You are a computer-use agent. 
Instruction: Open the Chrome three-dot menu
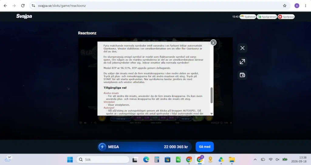[306, 6]
